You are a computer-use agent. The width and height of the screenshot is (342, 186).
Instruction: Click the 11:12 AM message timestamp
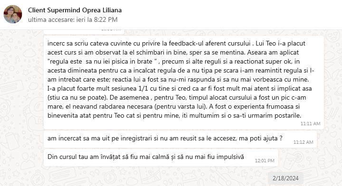tap(303, 142)
